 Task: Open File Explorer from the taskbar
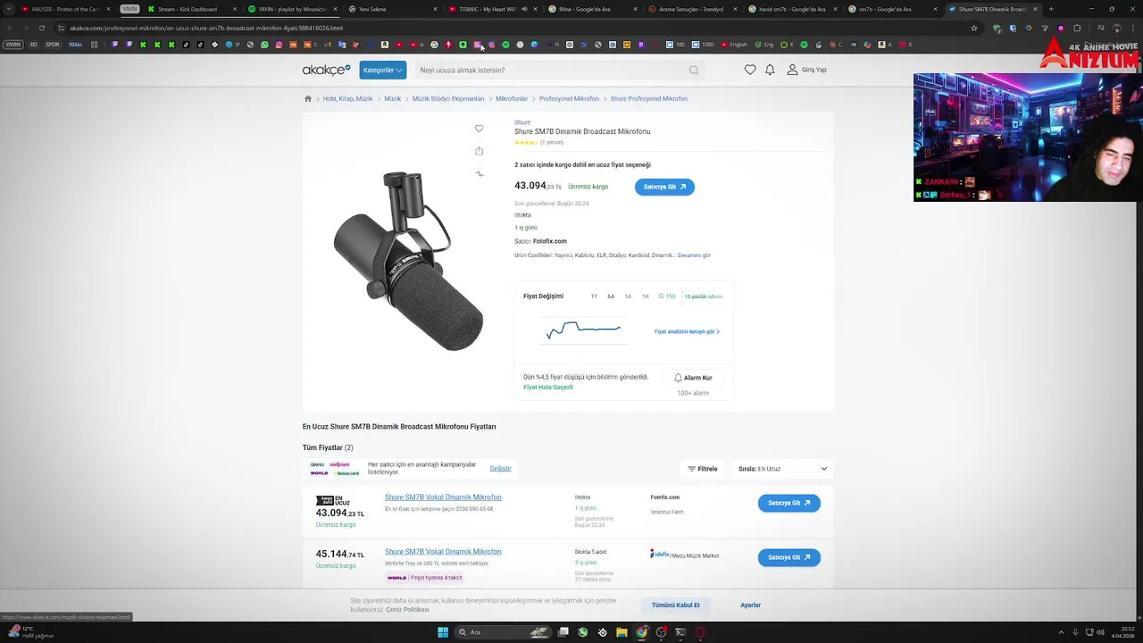[x=622, y=632]
